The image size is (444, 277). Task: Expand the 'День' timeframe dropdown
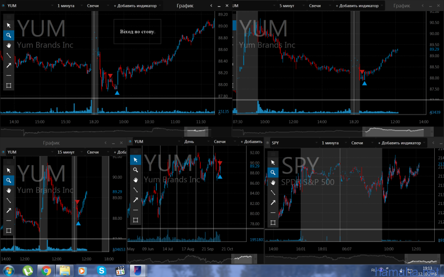click(x=192, y=142)
